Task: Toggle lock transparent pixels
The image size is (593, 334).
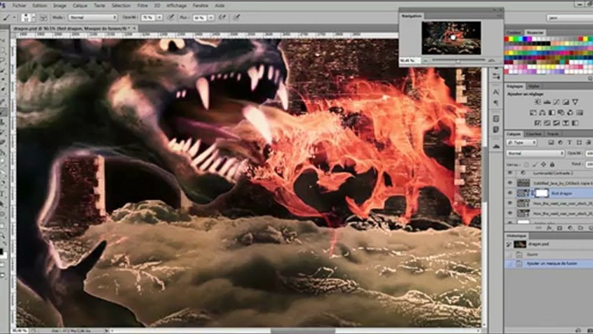Action: point(526,164)
